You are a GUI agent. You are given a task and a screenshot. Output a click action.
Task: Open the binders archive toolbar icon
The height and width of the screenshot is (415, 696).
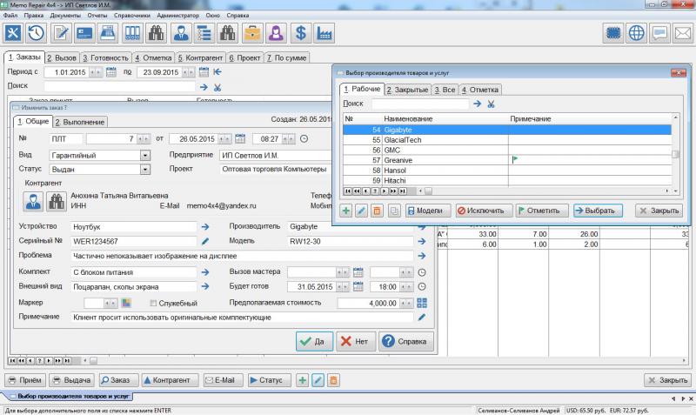click(x=132, y=33)
